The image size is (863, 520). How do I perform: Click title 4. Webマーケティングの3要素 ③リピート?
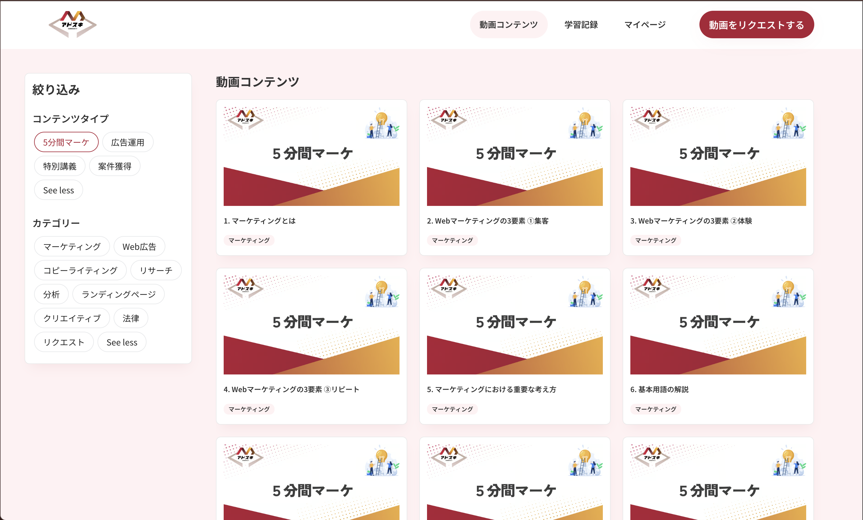pyautogui.click(x=291, y=389)
